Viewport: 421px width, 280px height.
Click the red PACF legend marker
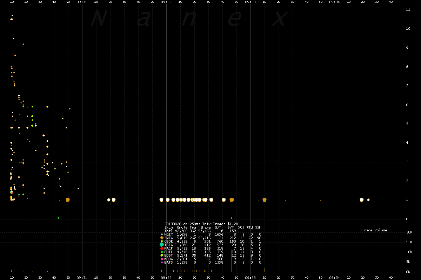(162, 248)
